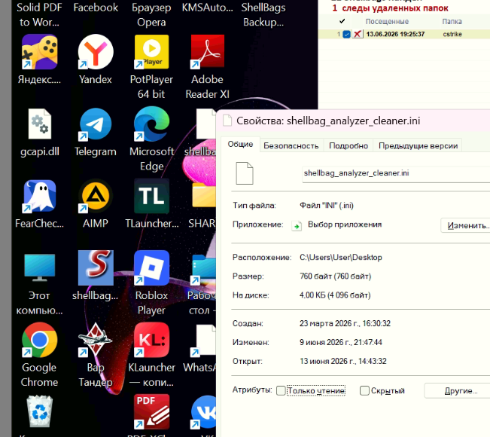Open the Google Chrome shortcut

[39, 340]
